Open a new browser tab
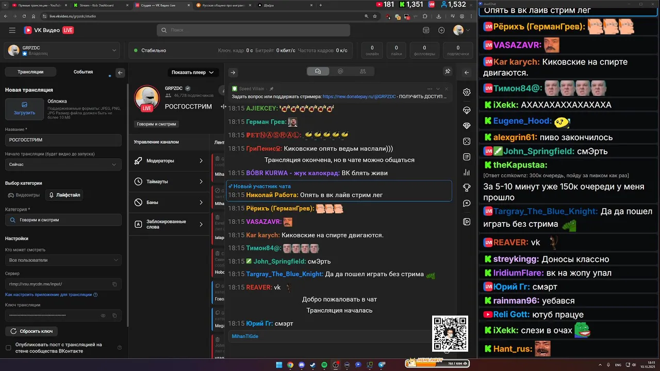Viewport: 660px width, 371px height. pyautogui.click(x=321, y=5)
